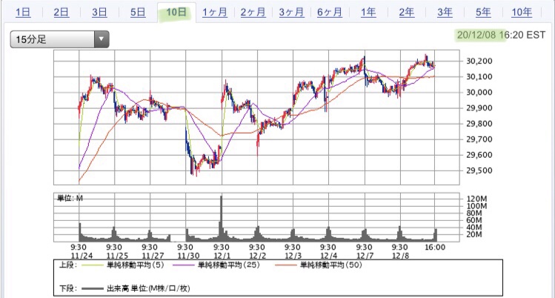Click the 上段: legend label

coord(67,265)
